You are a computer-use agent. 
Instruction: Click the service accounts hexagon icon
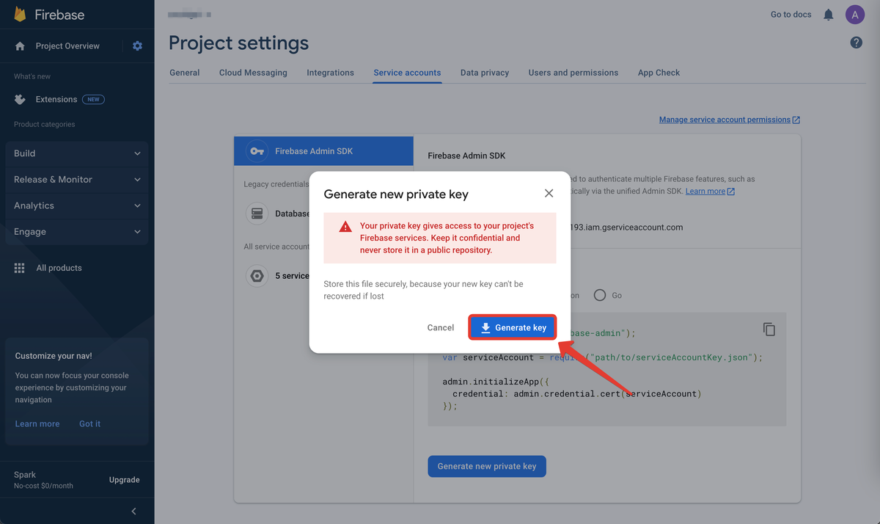[x=257, y=276]
